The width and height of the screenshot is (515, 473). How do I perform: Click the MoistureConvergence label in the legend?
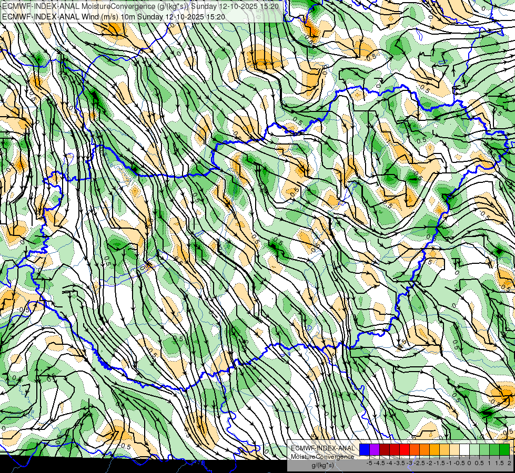pos(322,457)
